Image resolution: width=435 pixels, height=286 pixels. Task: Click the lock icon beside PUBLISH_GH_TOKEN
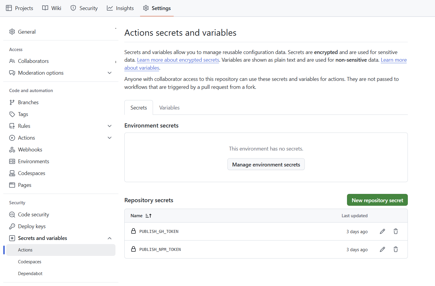(x=133, y=231)
